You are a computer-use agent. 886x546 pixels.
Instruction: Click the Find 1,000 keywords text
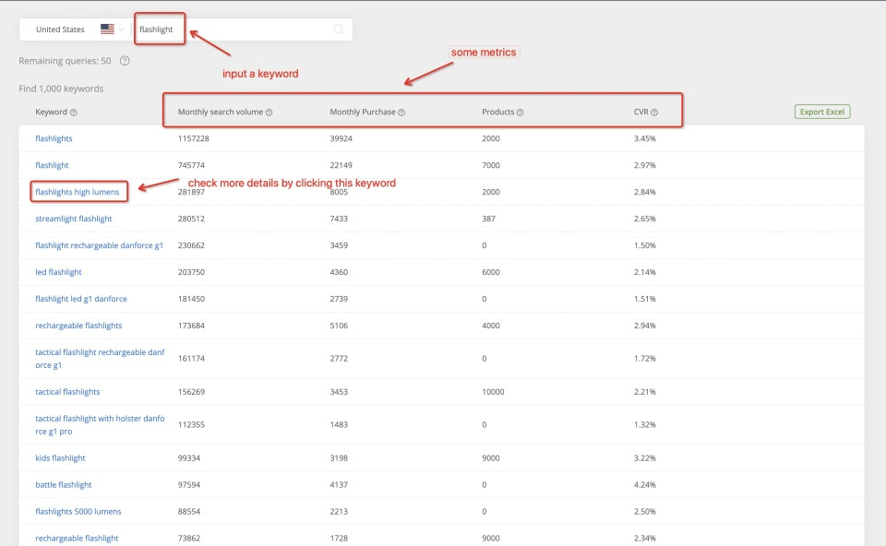click(x=61, y=89)
